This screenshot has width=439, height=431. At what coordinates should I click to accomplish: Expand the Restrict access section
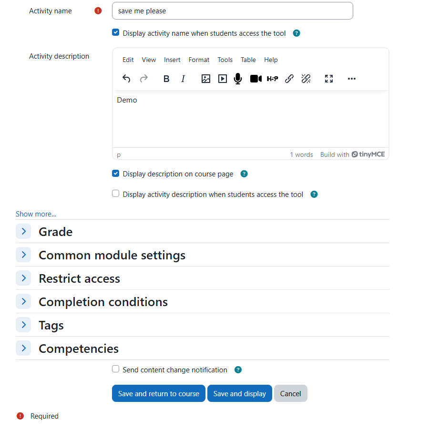coord(23,278)
